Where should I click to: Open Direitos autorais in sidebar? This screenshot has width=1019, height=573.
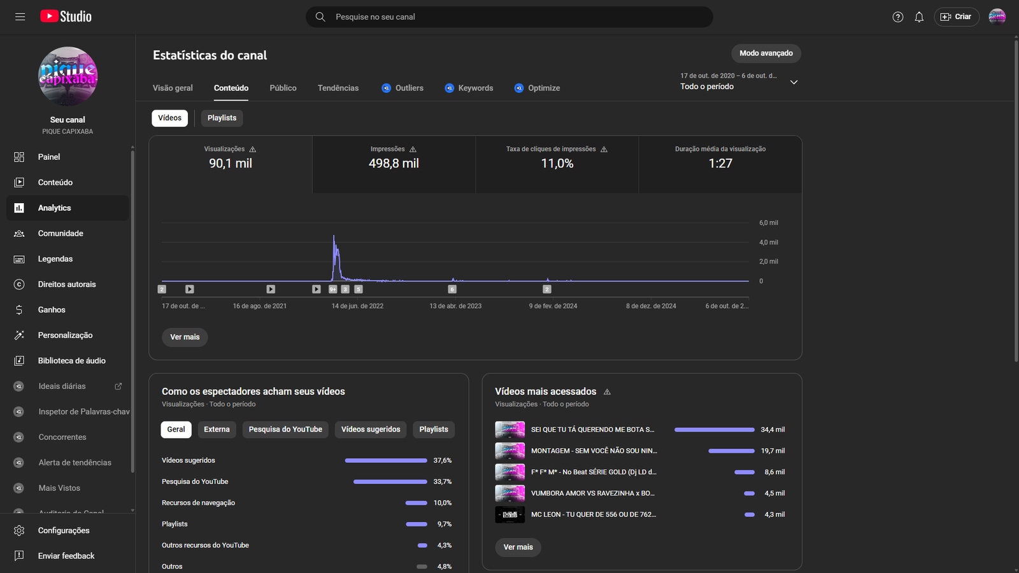(x=66, y=284)
